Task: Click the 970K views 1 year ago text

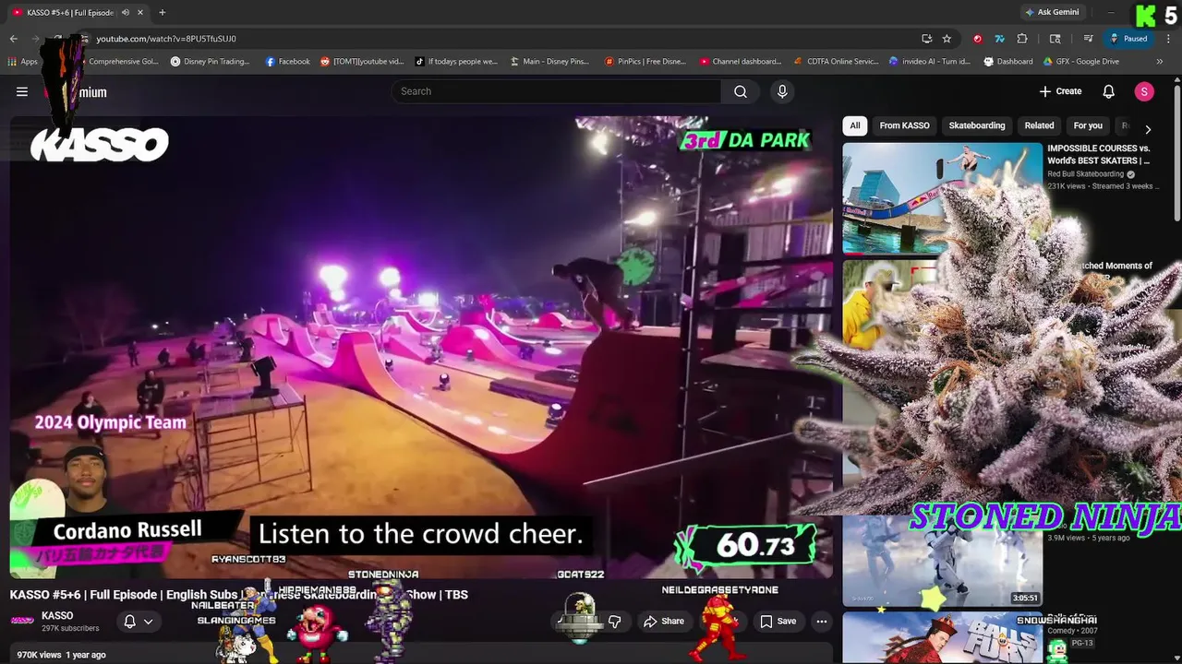Action: pyautogui.click(x=62, y=655)
